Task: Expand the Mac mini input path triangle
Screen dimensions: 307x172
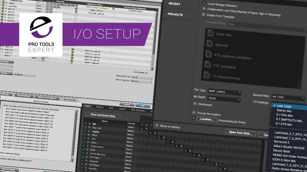Action: 90,127
